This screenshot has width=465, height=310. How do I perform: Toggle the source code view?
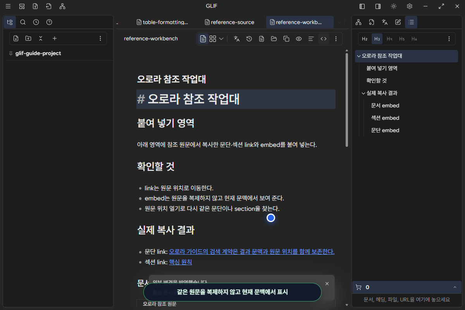tap(324, 39)
